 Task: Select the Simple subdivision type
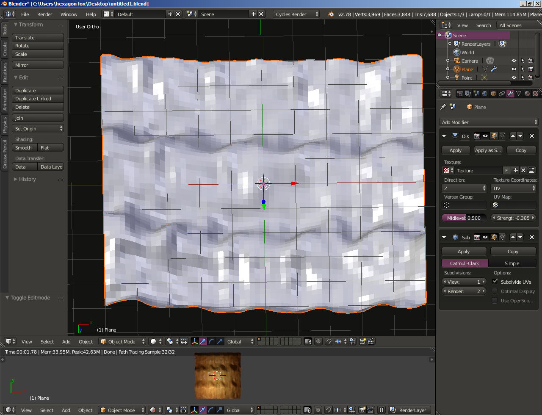pyautogui.click(x=512, y=263)
